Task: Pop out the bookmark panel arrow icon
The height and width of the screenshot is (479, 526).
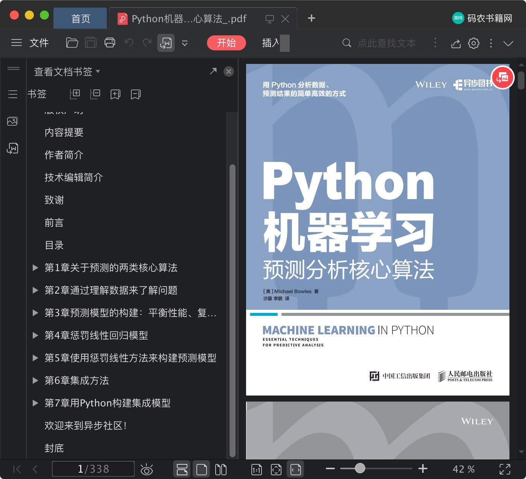Action: pyautogui.click(x=213, y=71)
